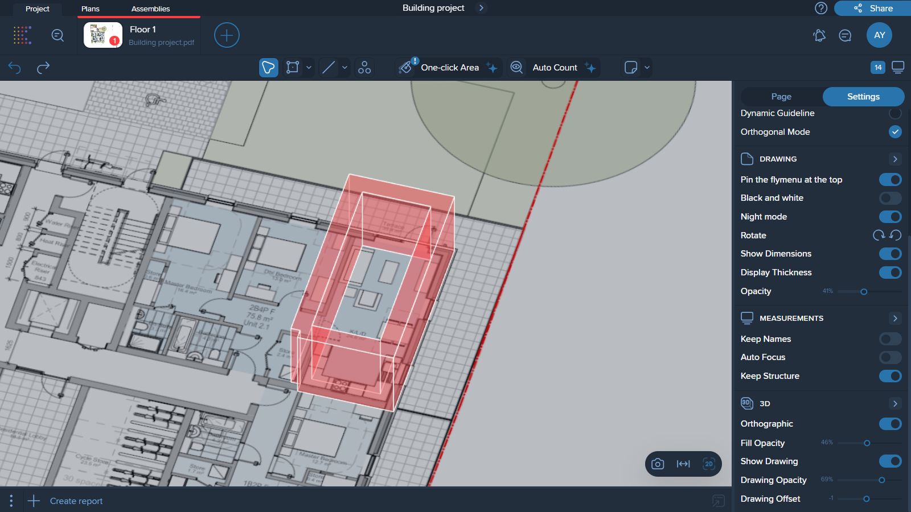Activate the Auto Count tool
The width and height of the screenshot is (911, 512).
(x=554, y=68)
